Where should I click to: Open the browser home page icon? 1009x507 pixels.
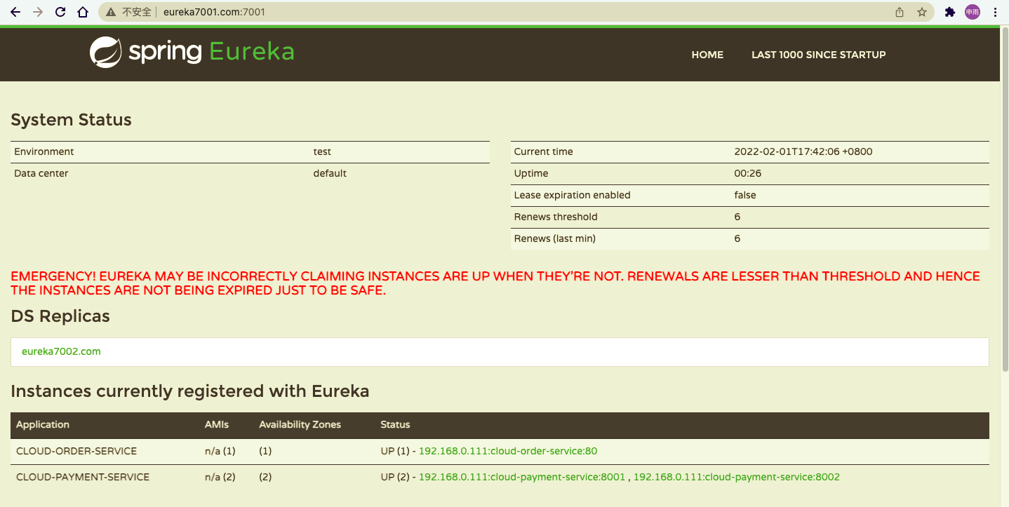coord(83,12)
